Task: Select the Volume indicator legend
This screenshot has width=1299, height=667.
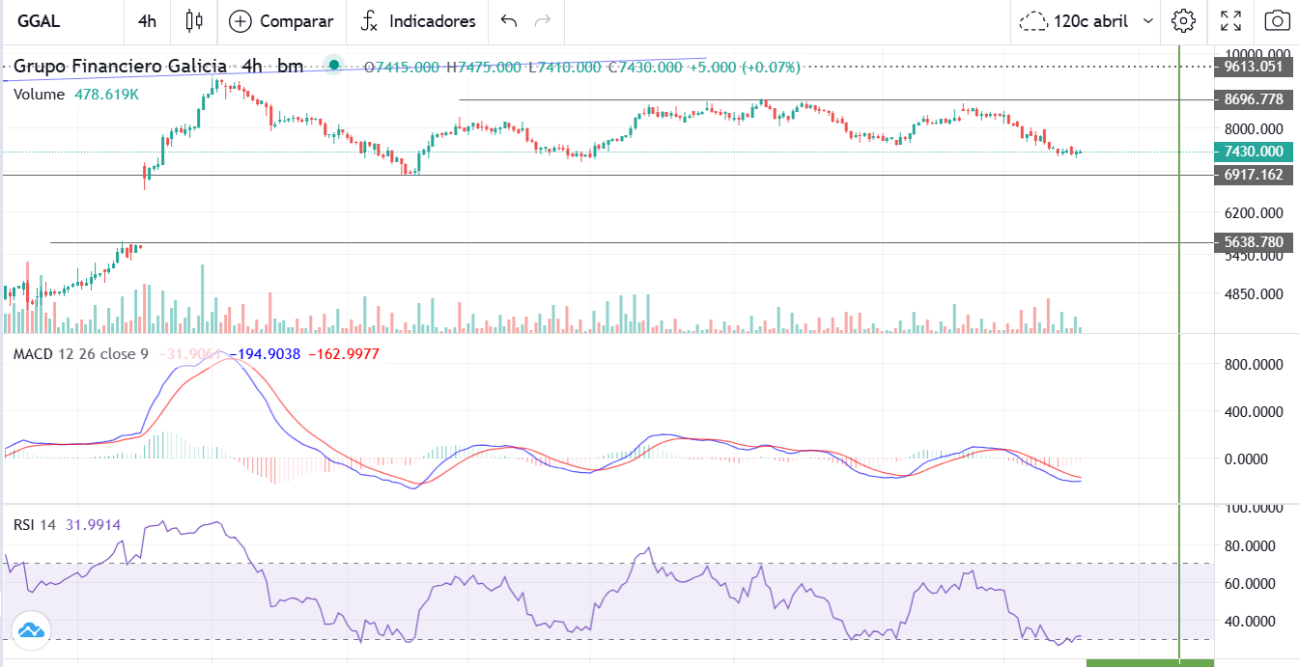Action: [39, 95]
